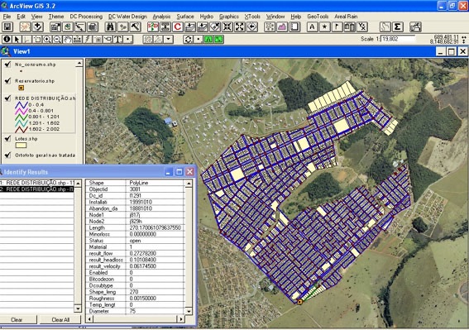Toggle visibility of No_consumo.shp theme

7,65
